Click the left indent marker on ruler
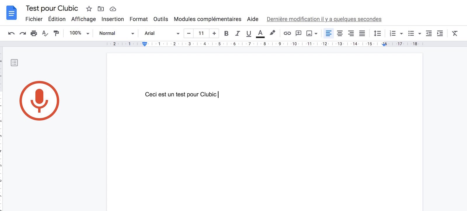Screen dimensions: 467x211 [x=144, y=44]
